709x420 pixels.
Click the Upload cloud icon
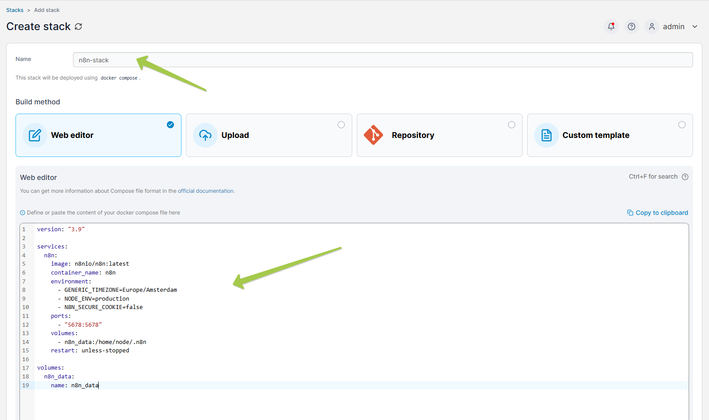pyautogui.click(x=205, y=135)
